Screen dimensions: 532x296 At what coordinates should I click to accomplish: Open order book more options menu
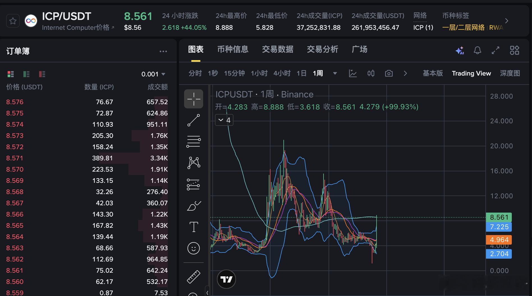(x=163, y=51)
